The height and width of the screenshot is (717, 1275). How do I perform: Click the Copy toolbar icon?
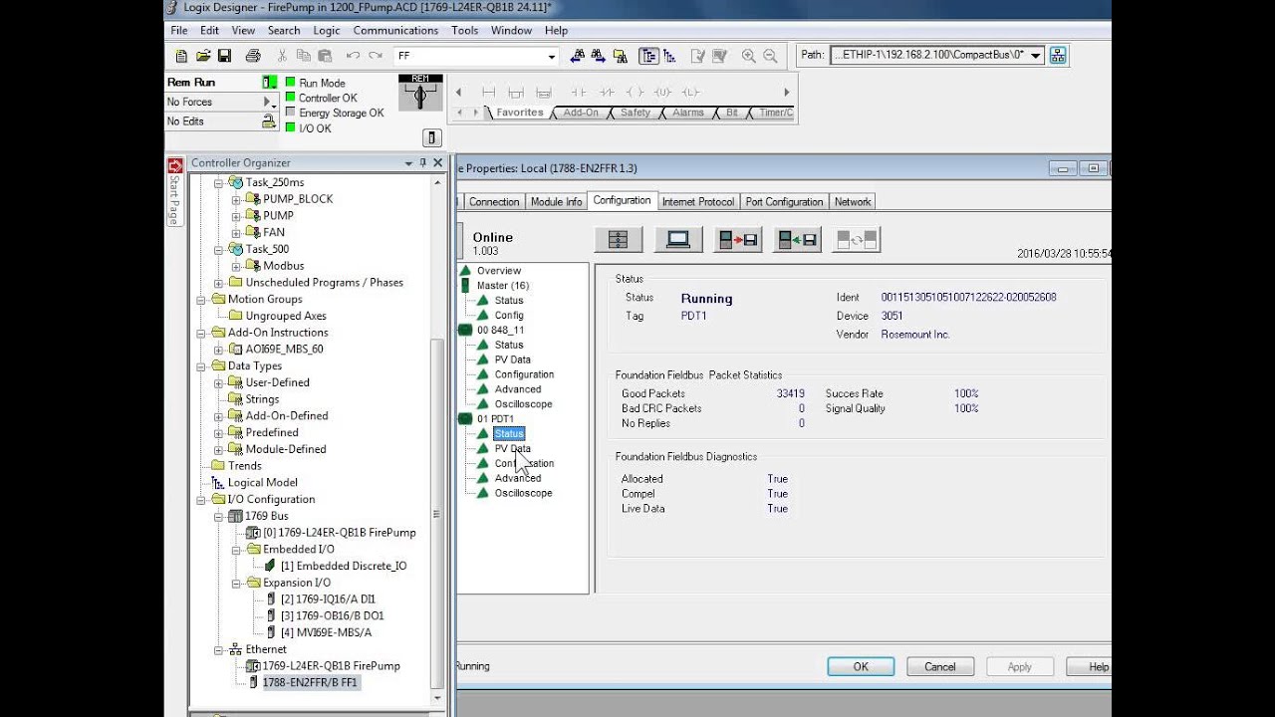point(303,56)
